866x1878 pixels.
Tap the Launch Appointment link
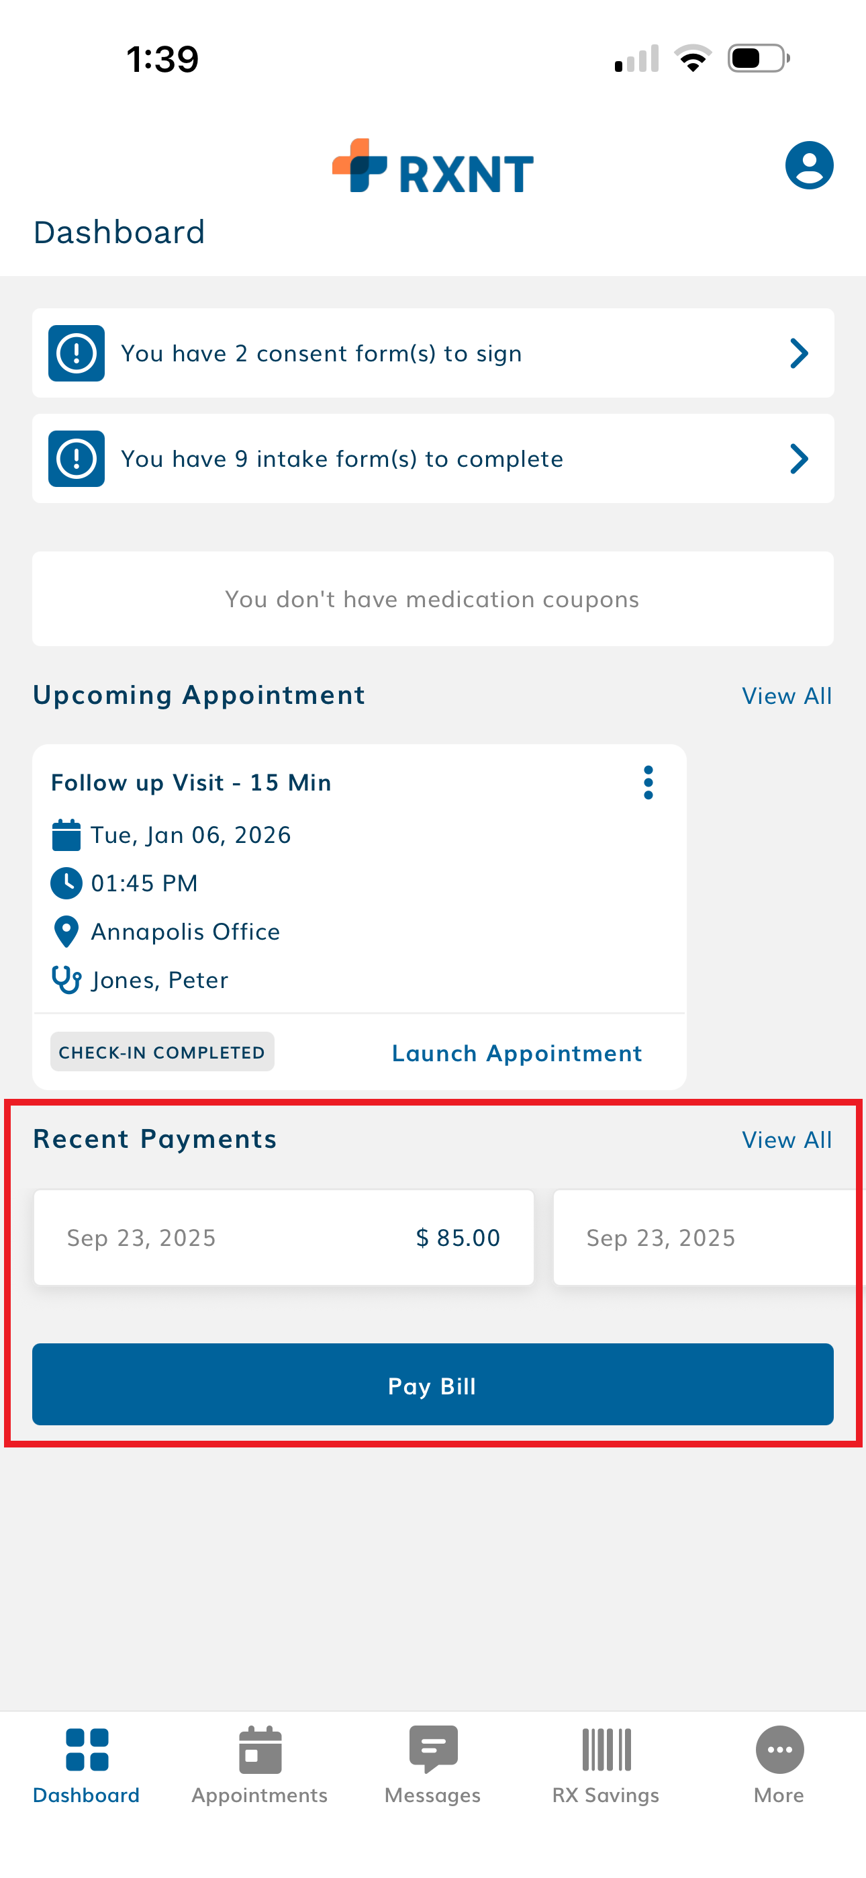[517, 1053]
